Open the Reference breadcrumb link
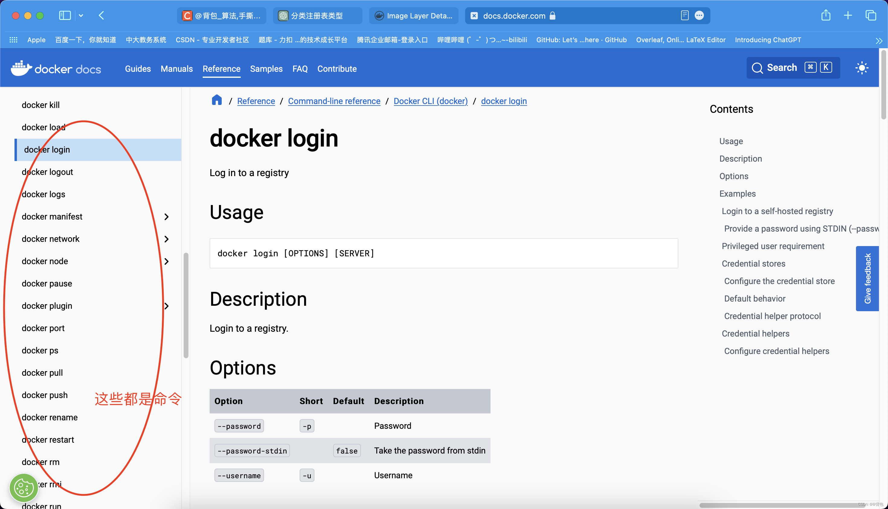This screenshot has width=888, height=509. point(256,101)
